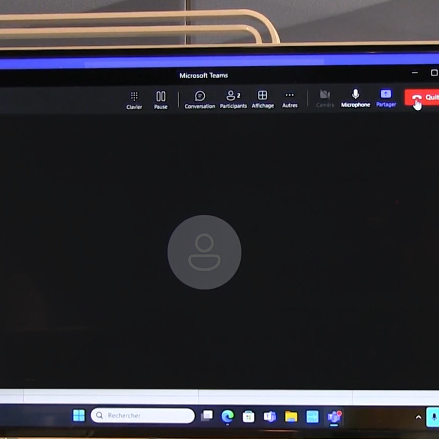
Task: Expand the hidden system tray icons chevron
Action: 419,417
